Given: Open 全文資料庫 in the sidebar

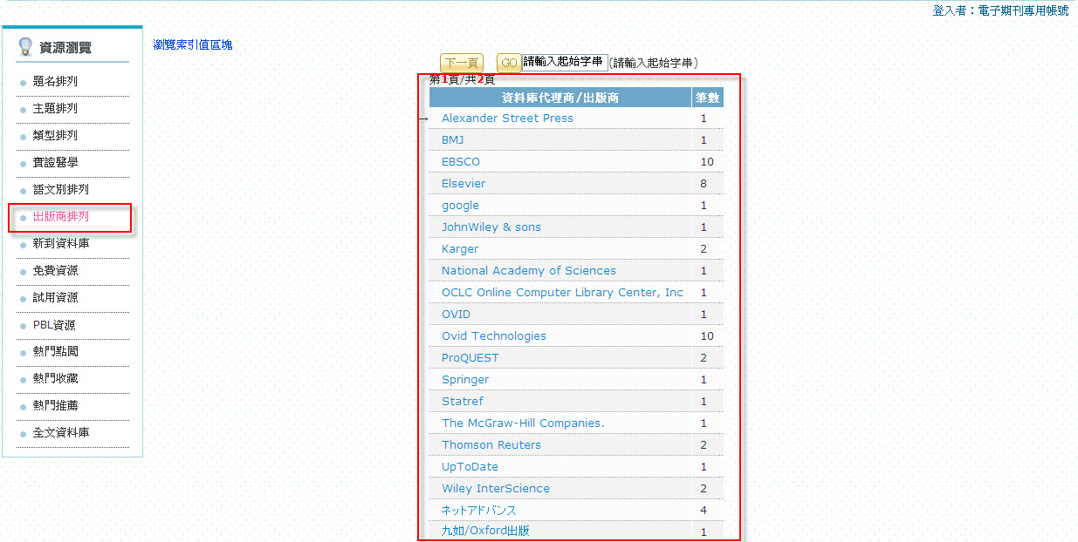Looking at the screenshot, I should pyautogui.click(x=60, y=432).
